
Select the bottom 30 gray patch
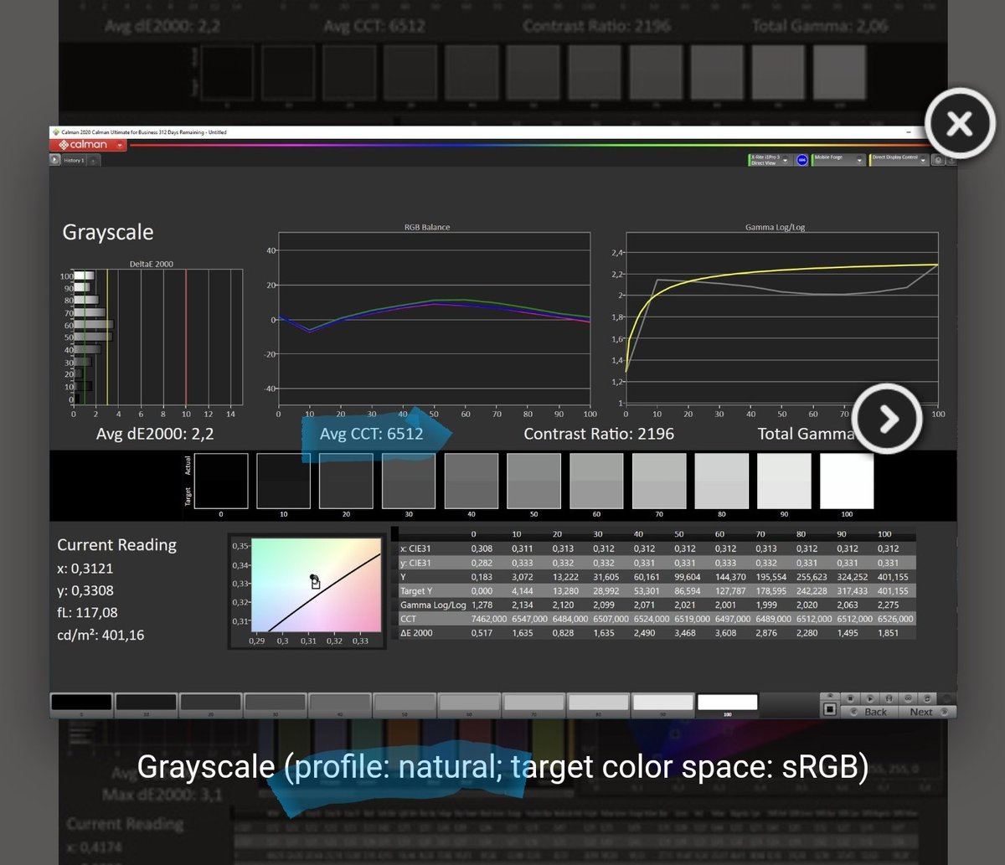(x=275, y=705)
